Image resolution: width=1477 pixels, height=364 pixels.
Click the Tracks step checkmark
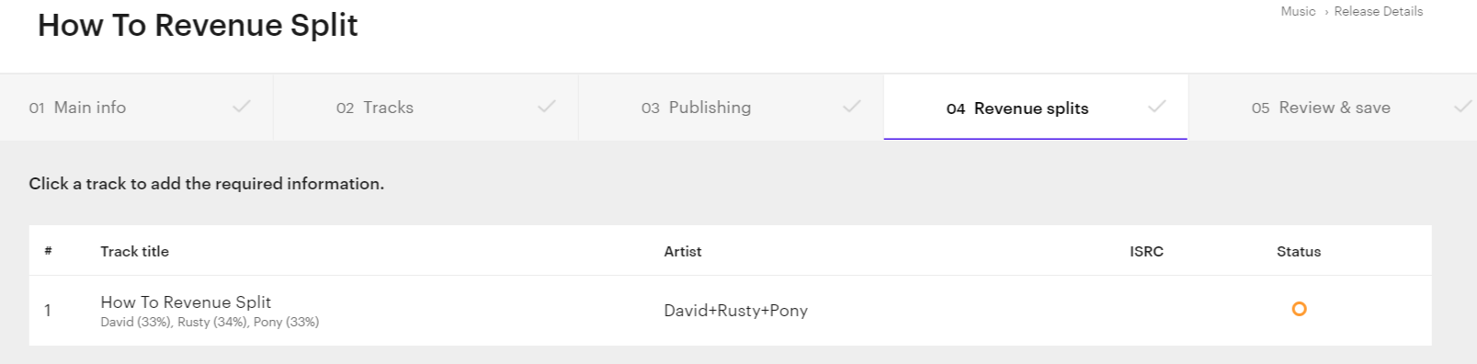click(547, 107)
